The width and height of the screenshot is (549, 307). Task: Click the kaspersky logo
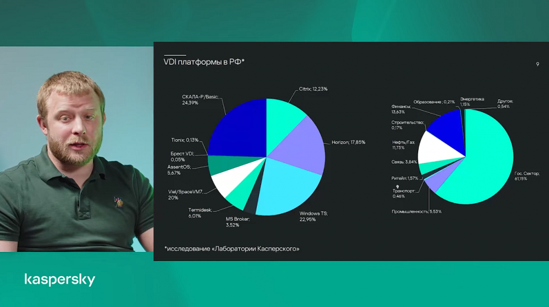pyautogui.click(x=60, y=280)
